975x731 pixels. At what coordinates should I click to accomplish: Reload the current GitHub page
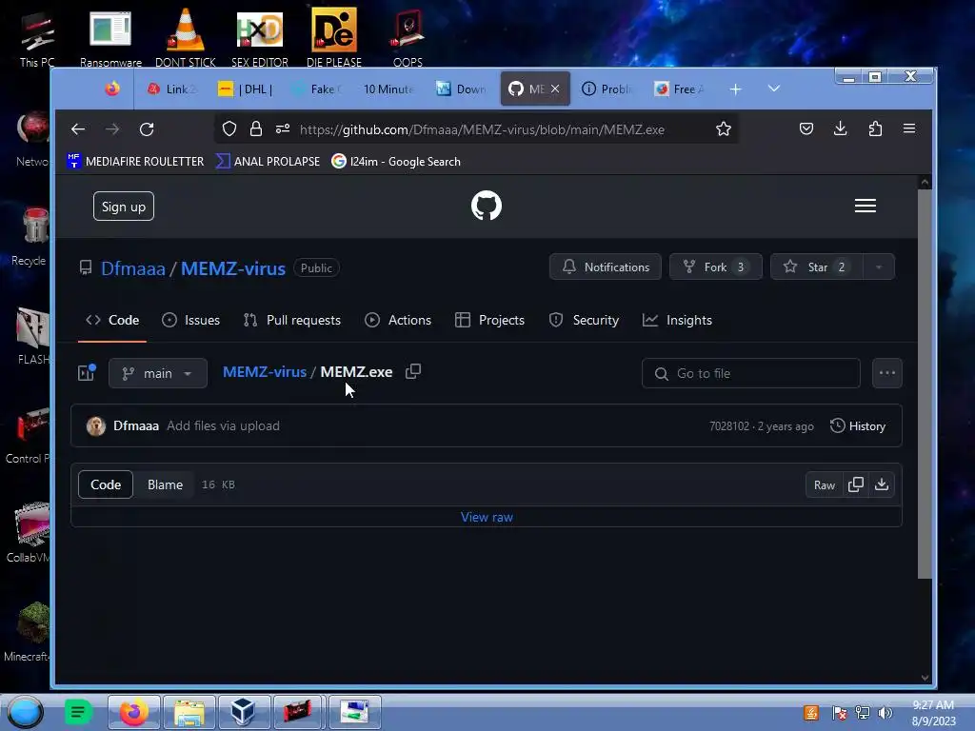pyautogui.click(x=147, y=129)
